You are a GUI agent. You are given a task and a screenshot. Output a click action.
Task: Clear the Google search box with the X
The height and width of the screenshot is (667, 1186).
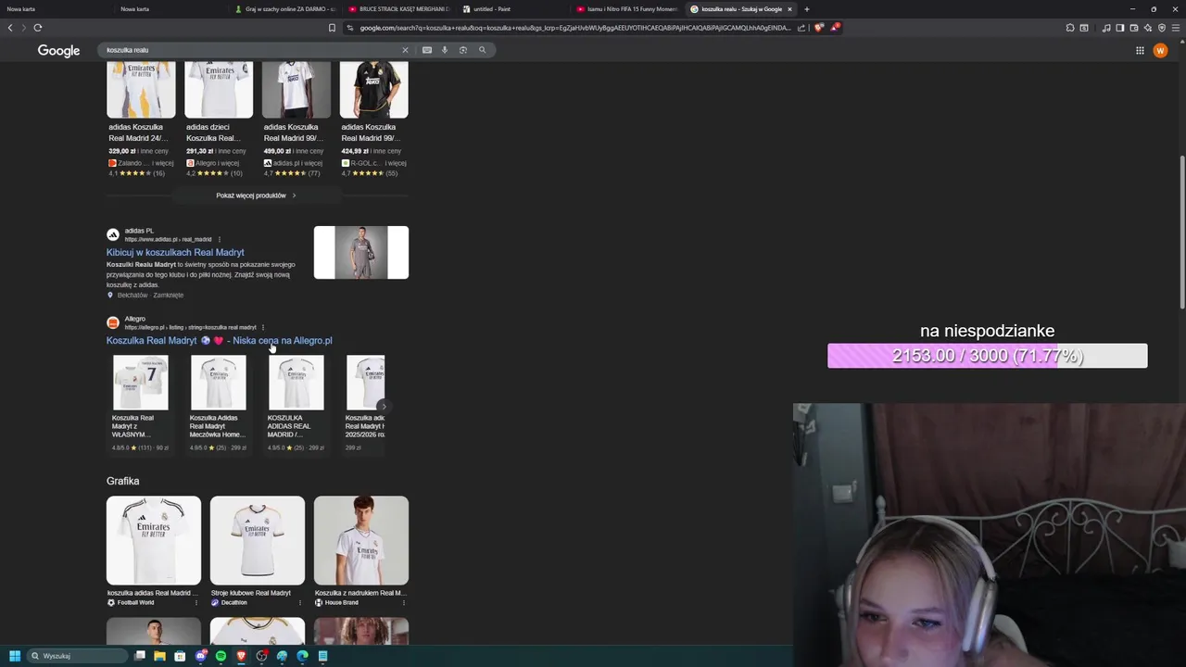point(405,50)
